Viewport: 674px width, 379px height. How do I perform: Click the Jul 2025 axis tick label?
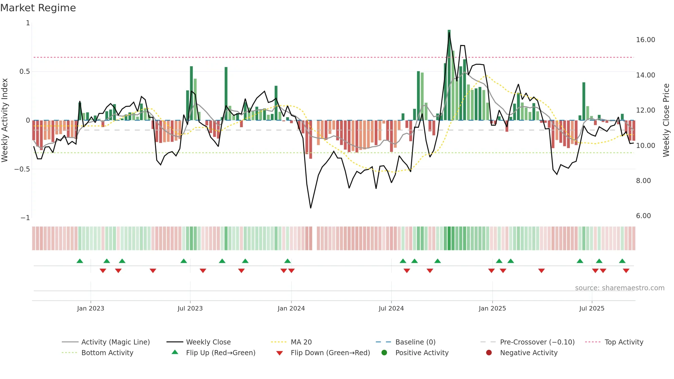coord(592,309)
